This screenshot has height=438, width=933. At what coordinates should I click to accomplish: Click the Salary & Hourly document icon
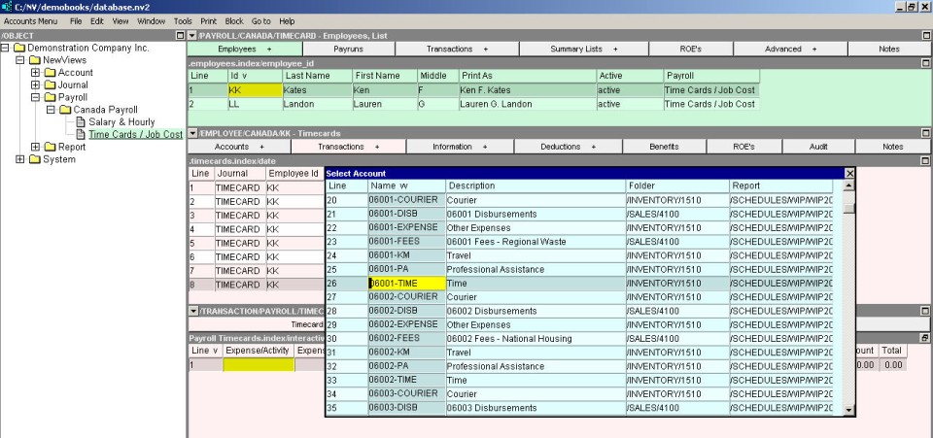coord(82,122)
